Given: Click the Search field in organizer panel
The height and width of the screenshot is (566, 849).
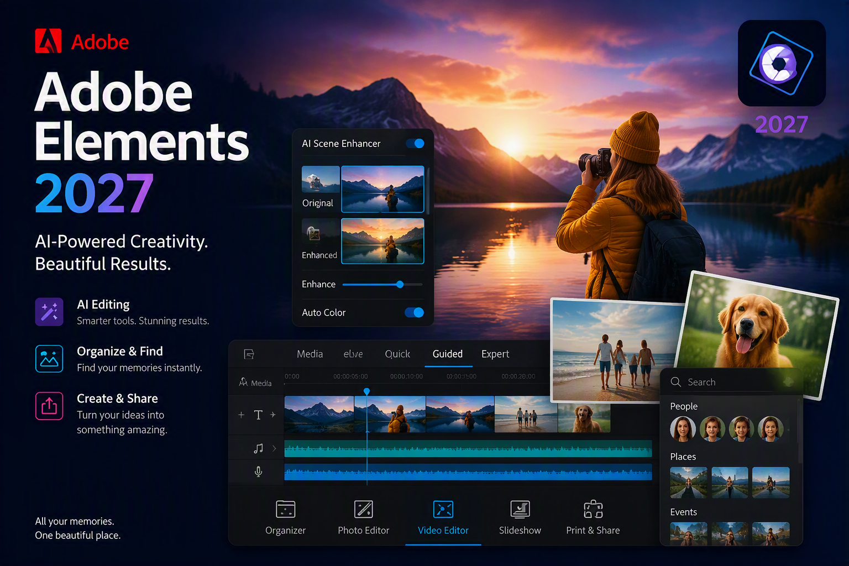Looking at the screenshot, I should 721,382.
